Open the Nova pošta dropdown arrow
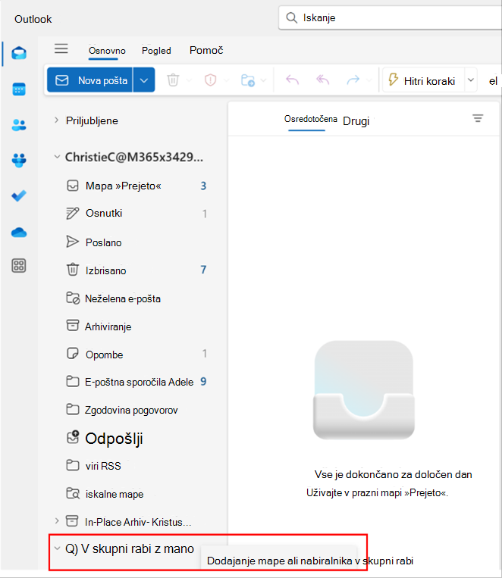502x578 pixels. (144, 80)
